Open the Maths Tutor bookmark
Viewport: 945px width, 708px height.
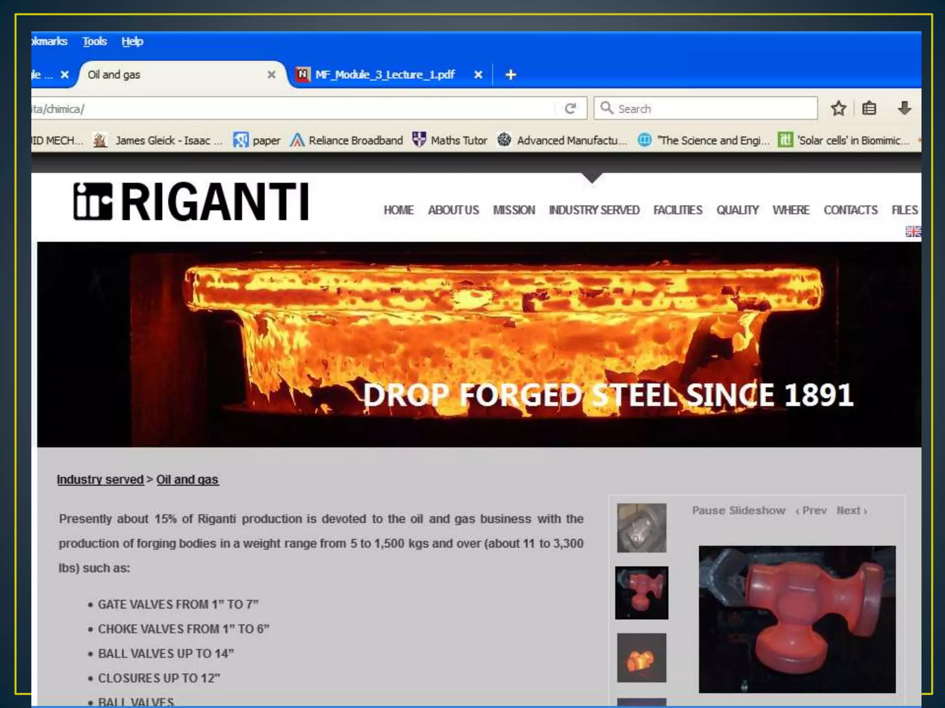coord(449,140)
